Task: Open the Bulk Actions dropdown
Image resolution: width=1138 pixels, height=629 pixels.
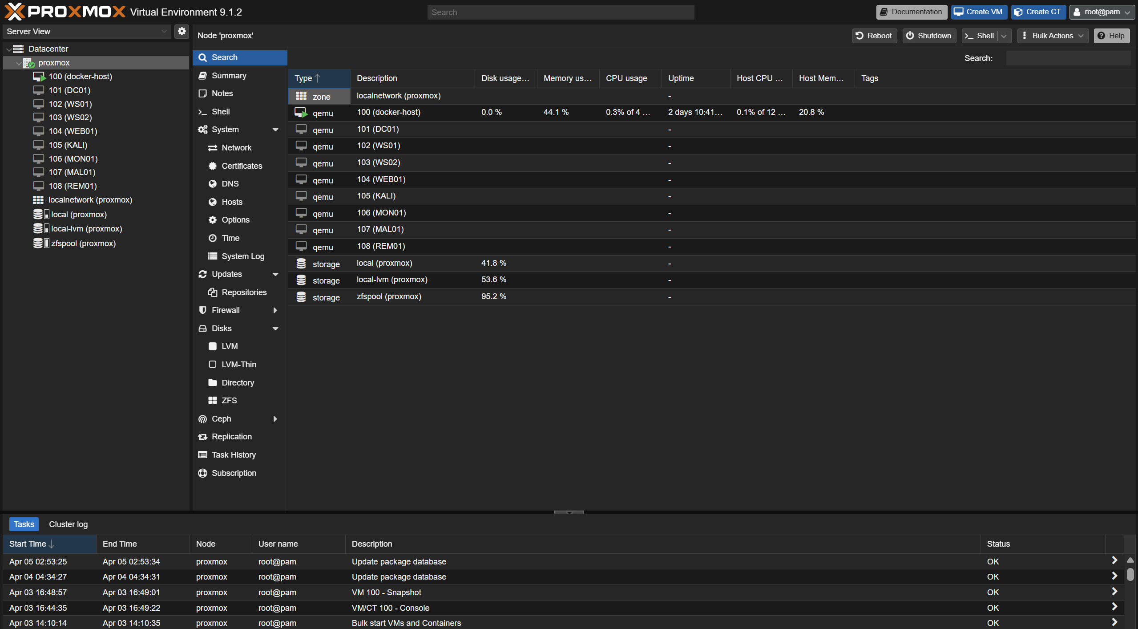Action: [x=1053, y=36]
